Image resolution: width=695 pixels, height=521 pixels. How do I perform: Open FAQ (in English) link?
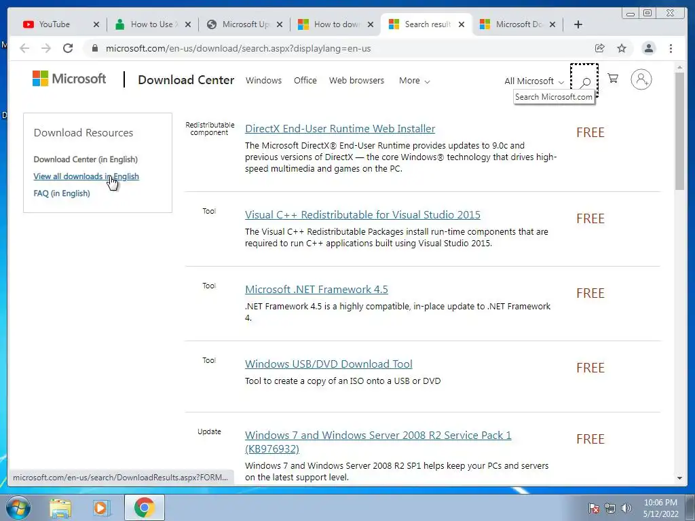click(x=62, y=193)
